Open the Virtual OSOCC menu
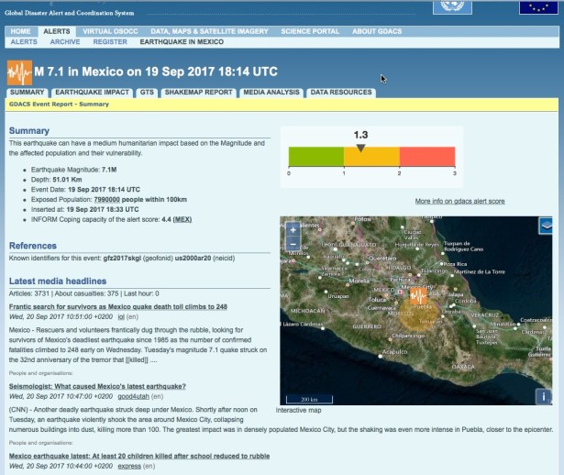The image size is (564, 475). (x=111, y=31)
